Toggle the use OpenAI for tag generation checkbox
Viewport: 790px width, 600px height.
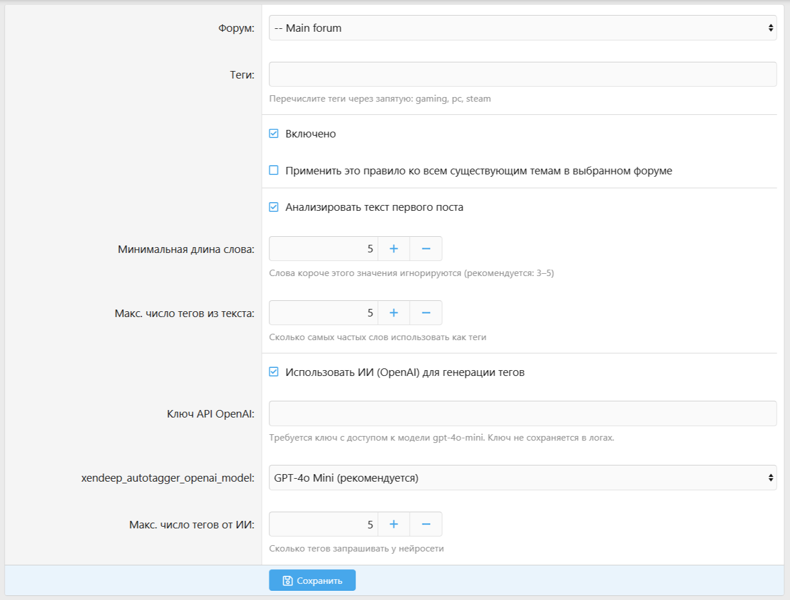[x=274, y=372]
